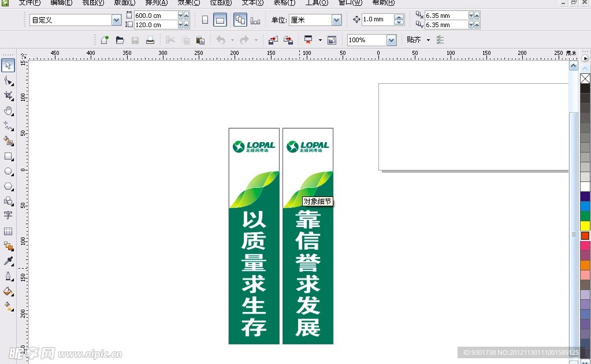Expand the 100% zoom level dropdown
The image size is (591, 364).
(392, 40)
